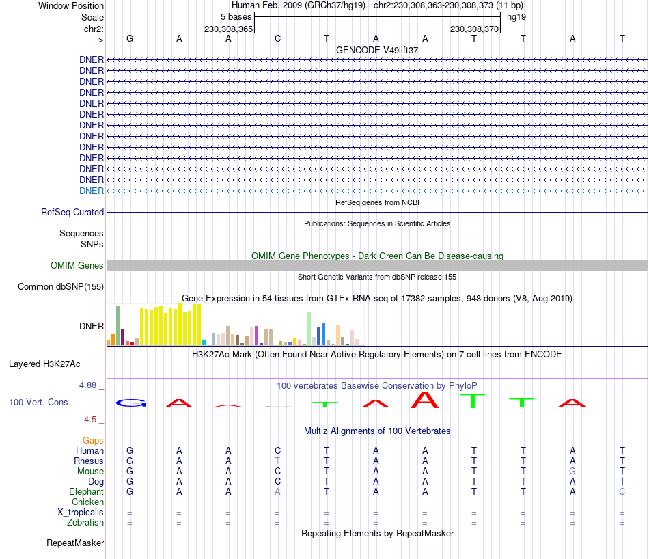The image size is (649, 559).
Task: Click the 230,308,370 coordinate tick label
Action: [474, 29]
